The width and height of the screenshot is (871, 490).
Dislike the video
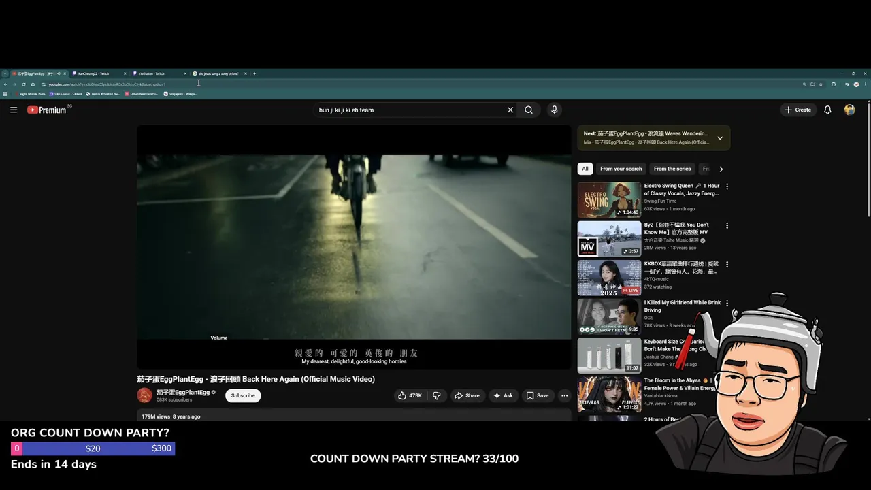coord(437,395)
